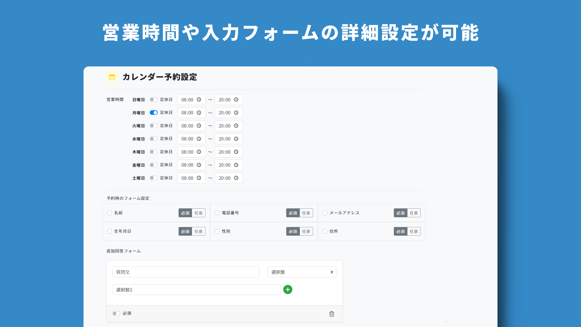Select 任意 for 生年月日 field
581x327 pixels.
[x=198, y=231]
